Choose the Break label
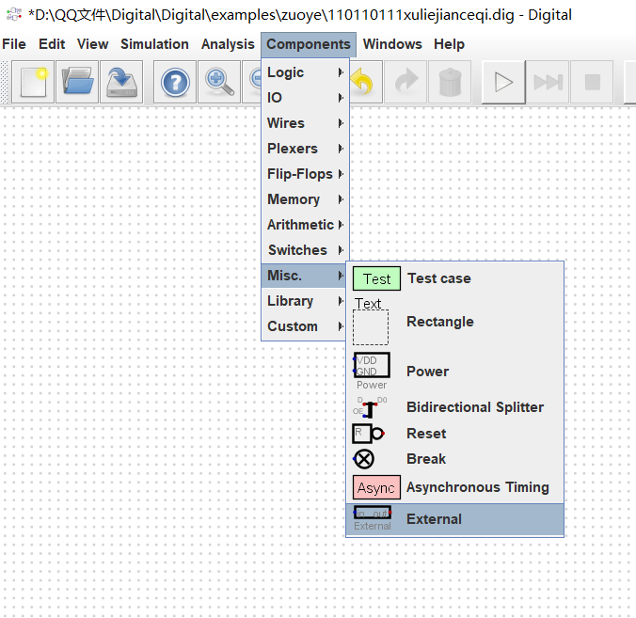The image size is (636, 618). coord(426,459)
